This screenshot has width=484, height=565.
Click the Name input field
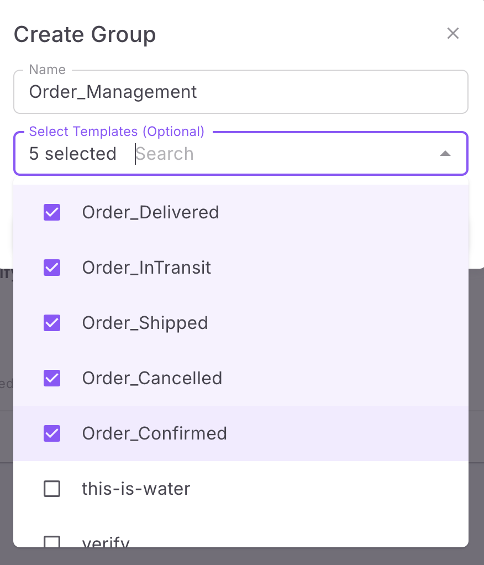241,92
